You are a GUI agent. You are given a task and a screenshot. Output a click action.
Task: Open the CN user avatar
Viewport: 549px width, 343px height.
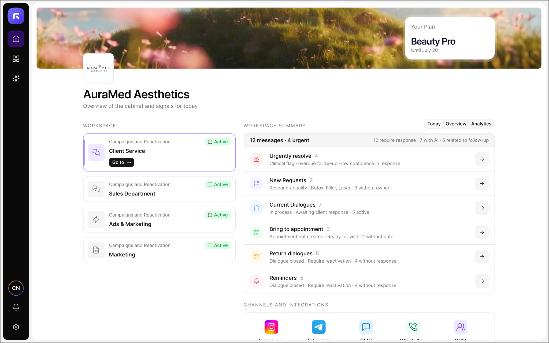(x=16, y=288)
